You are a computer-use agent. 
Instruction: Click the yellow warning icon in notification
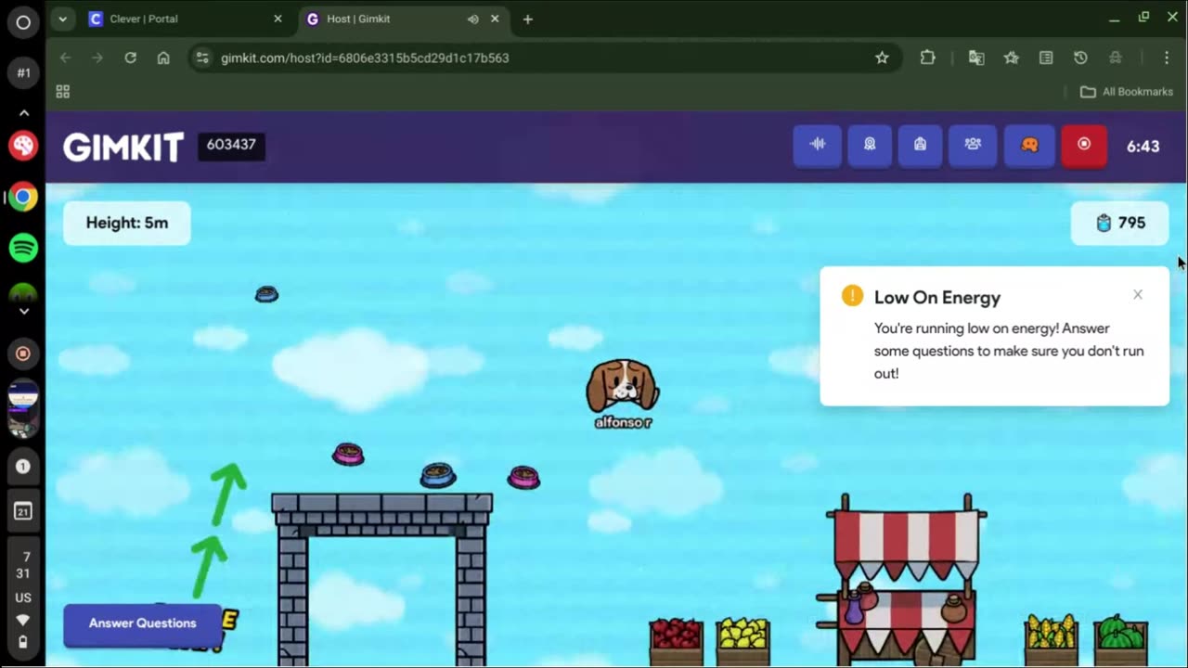click(x=852, y=296)
